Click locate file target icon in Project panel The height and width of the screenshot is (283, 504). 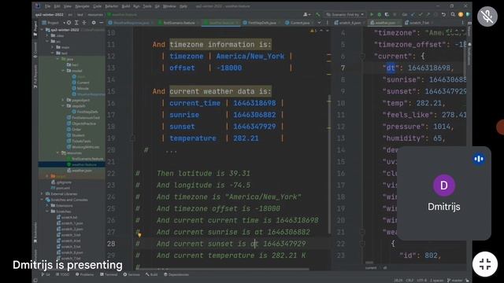point(69,23)
